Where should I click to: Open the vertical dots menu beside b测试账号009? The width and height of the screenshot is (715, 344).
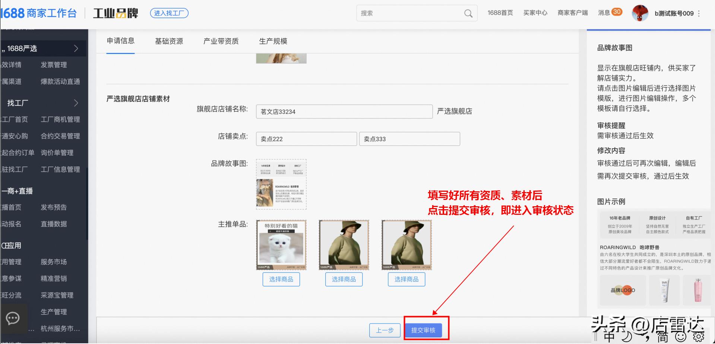click(x=700, y=13)
